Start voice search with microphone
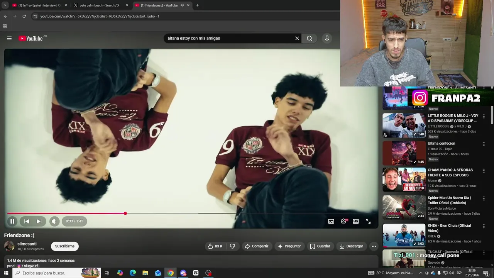 pos(327,38)
